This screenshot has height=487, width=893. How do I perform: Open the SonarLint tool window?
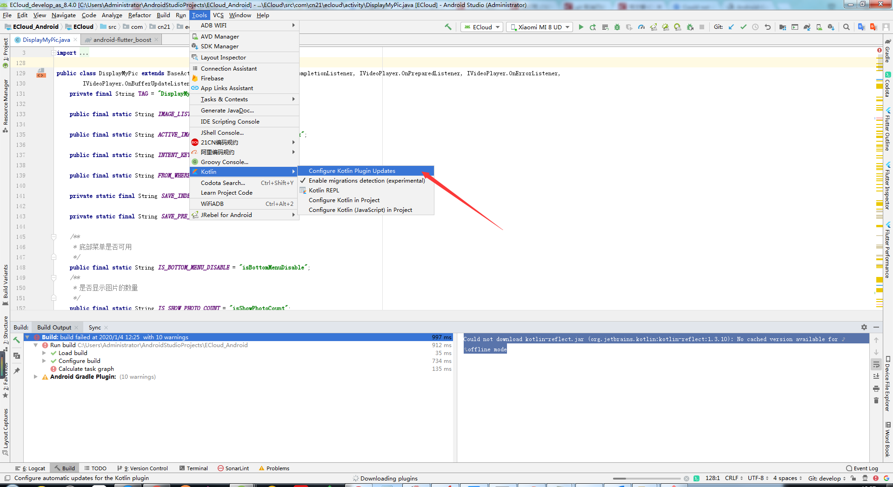(233, 468)
